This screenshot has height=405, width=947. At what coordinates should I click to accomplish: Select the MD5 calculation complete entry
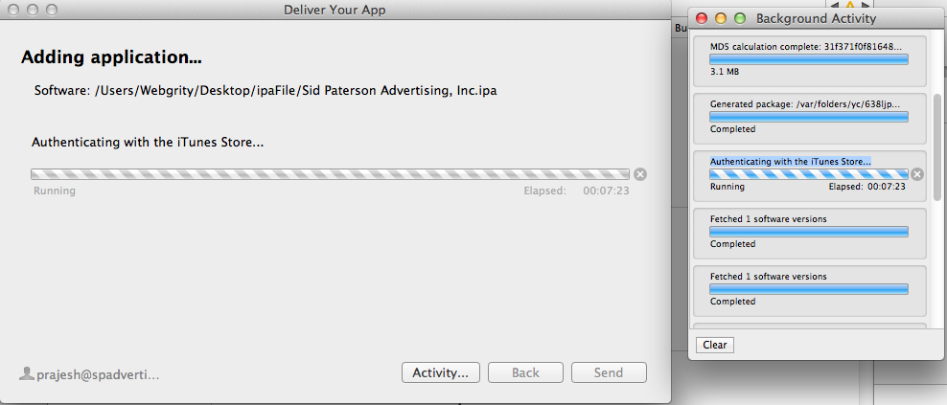(x=808, y=59)
